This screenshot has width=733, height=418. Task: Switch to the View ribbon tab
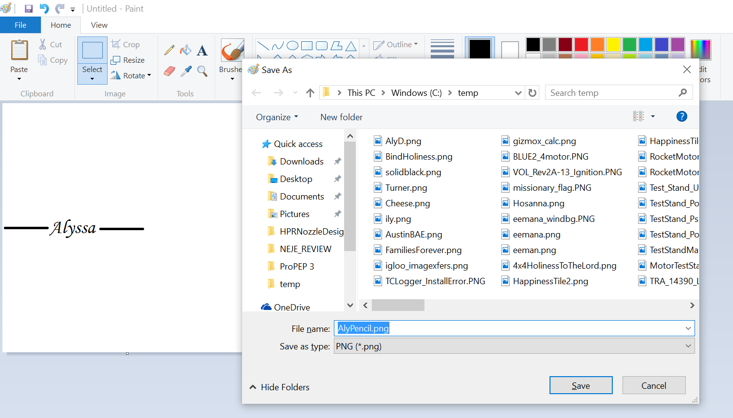[x=99, y=25]
